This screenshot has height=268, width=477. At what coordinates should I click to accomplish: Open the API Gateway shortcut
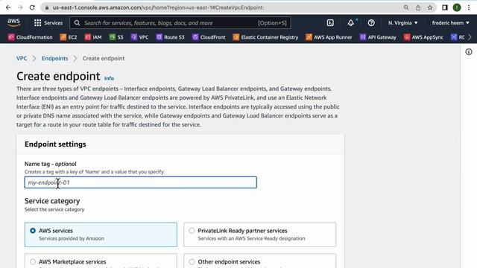pos(378,37)
